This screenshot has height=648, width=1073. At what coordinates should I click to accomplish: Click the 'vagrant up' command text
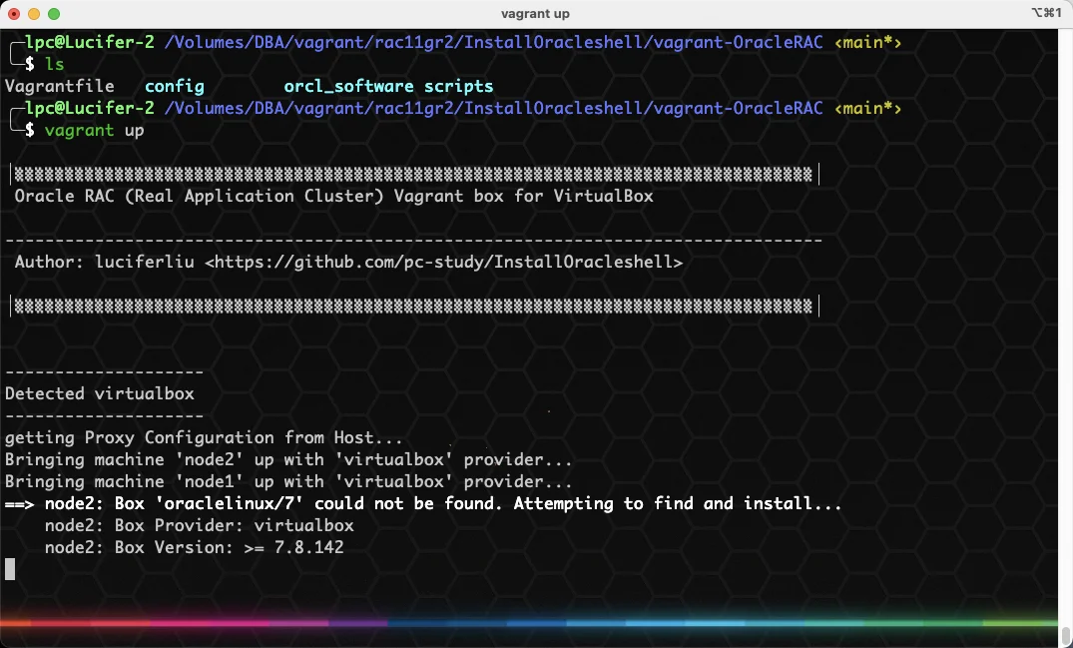[x=95, y=130]
